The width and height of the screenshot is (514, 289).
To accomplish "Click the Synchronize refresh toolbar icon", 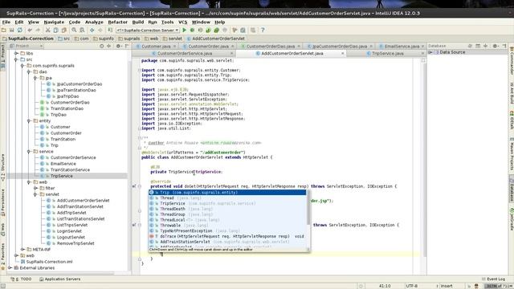I will [x=19, y=31].
